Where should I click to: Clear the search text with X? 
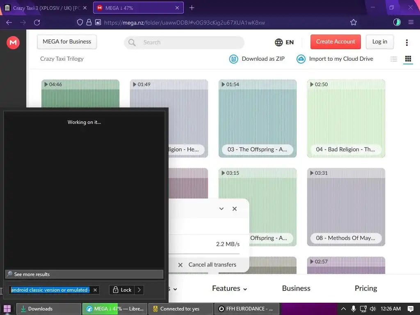[95, 290]
